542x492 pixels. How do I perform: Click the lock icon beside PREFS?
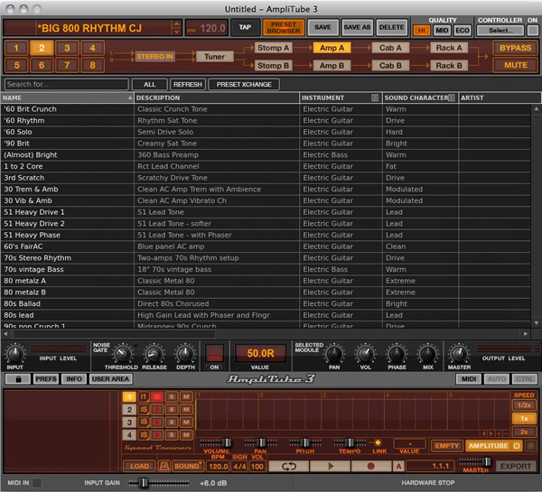pyautogui.click(x=18, y=379)
